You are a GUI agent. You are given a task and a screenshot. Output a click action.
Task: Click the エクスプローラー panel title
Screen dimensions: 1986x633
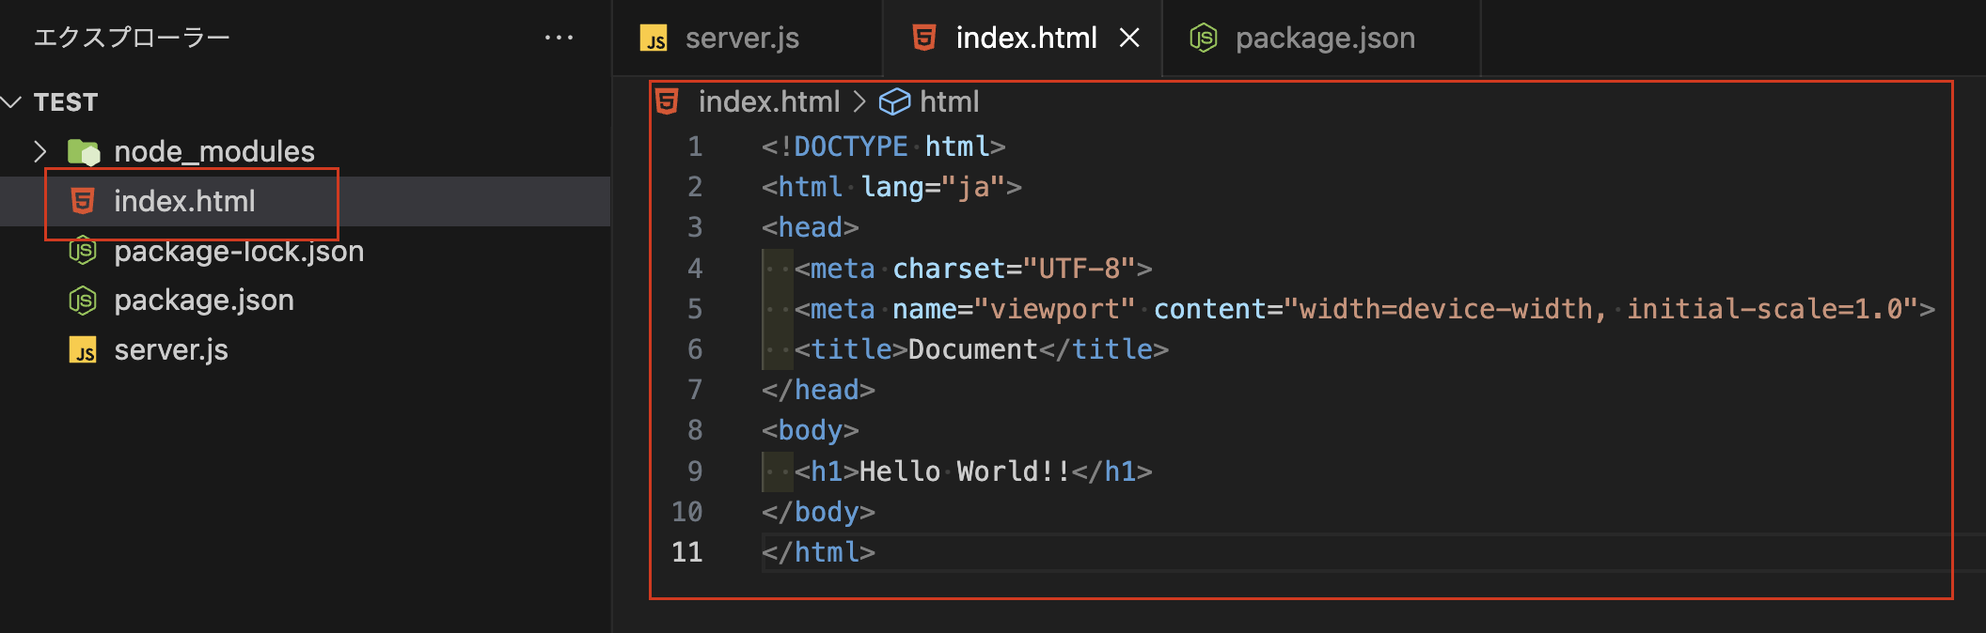tap(132, 38)
